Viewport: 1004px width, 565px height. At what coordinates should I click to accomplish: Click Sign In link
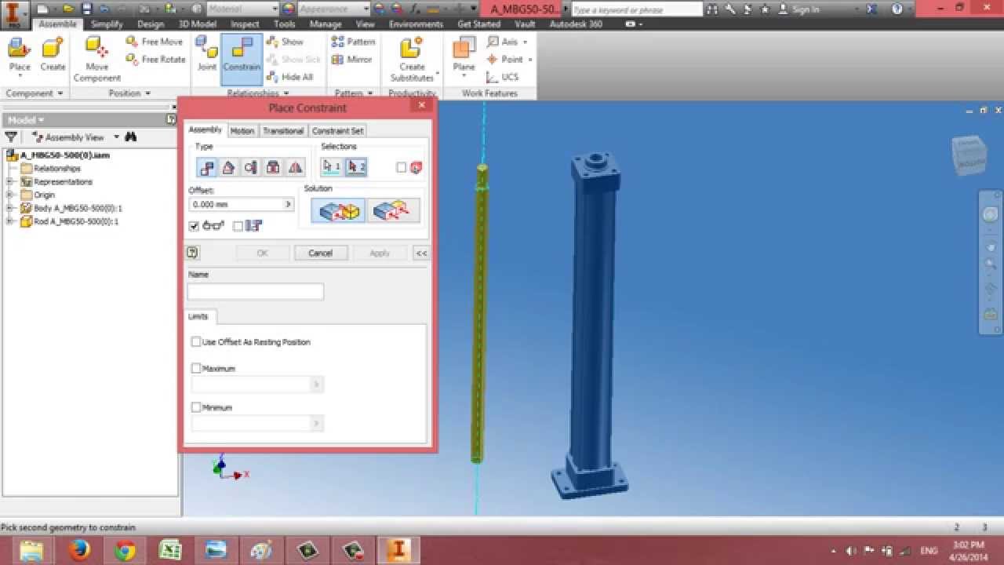806,9
